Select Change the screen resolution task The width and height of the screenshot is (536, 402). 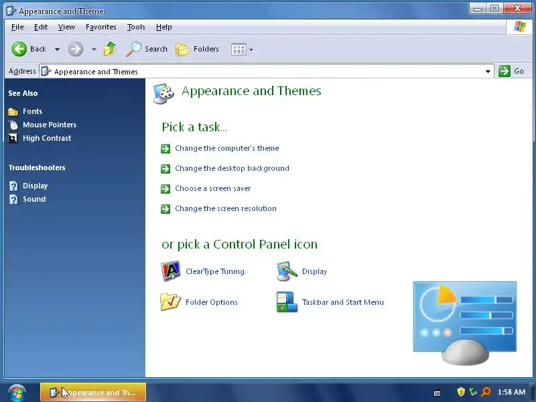point(226,208)
